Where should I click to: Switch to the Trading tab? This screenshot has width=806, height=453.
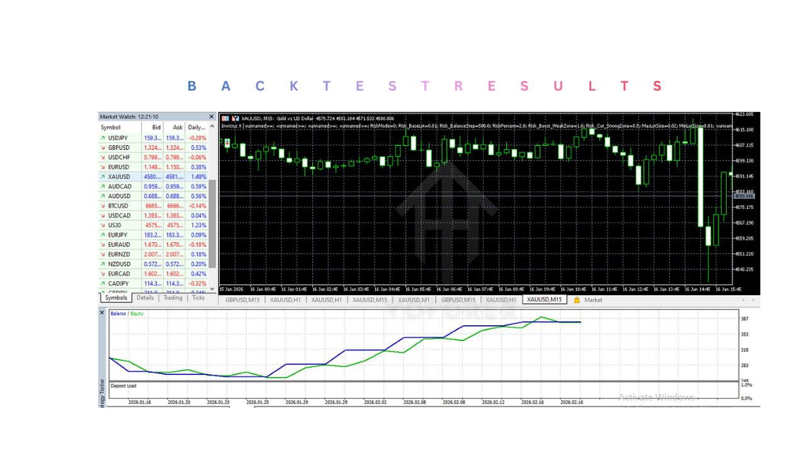click(x=173, y=298)
